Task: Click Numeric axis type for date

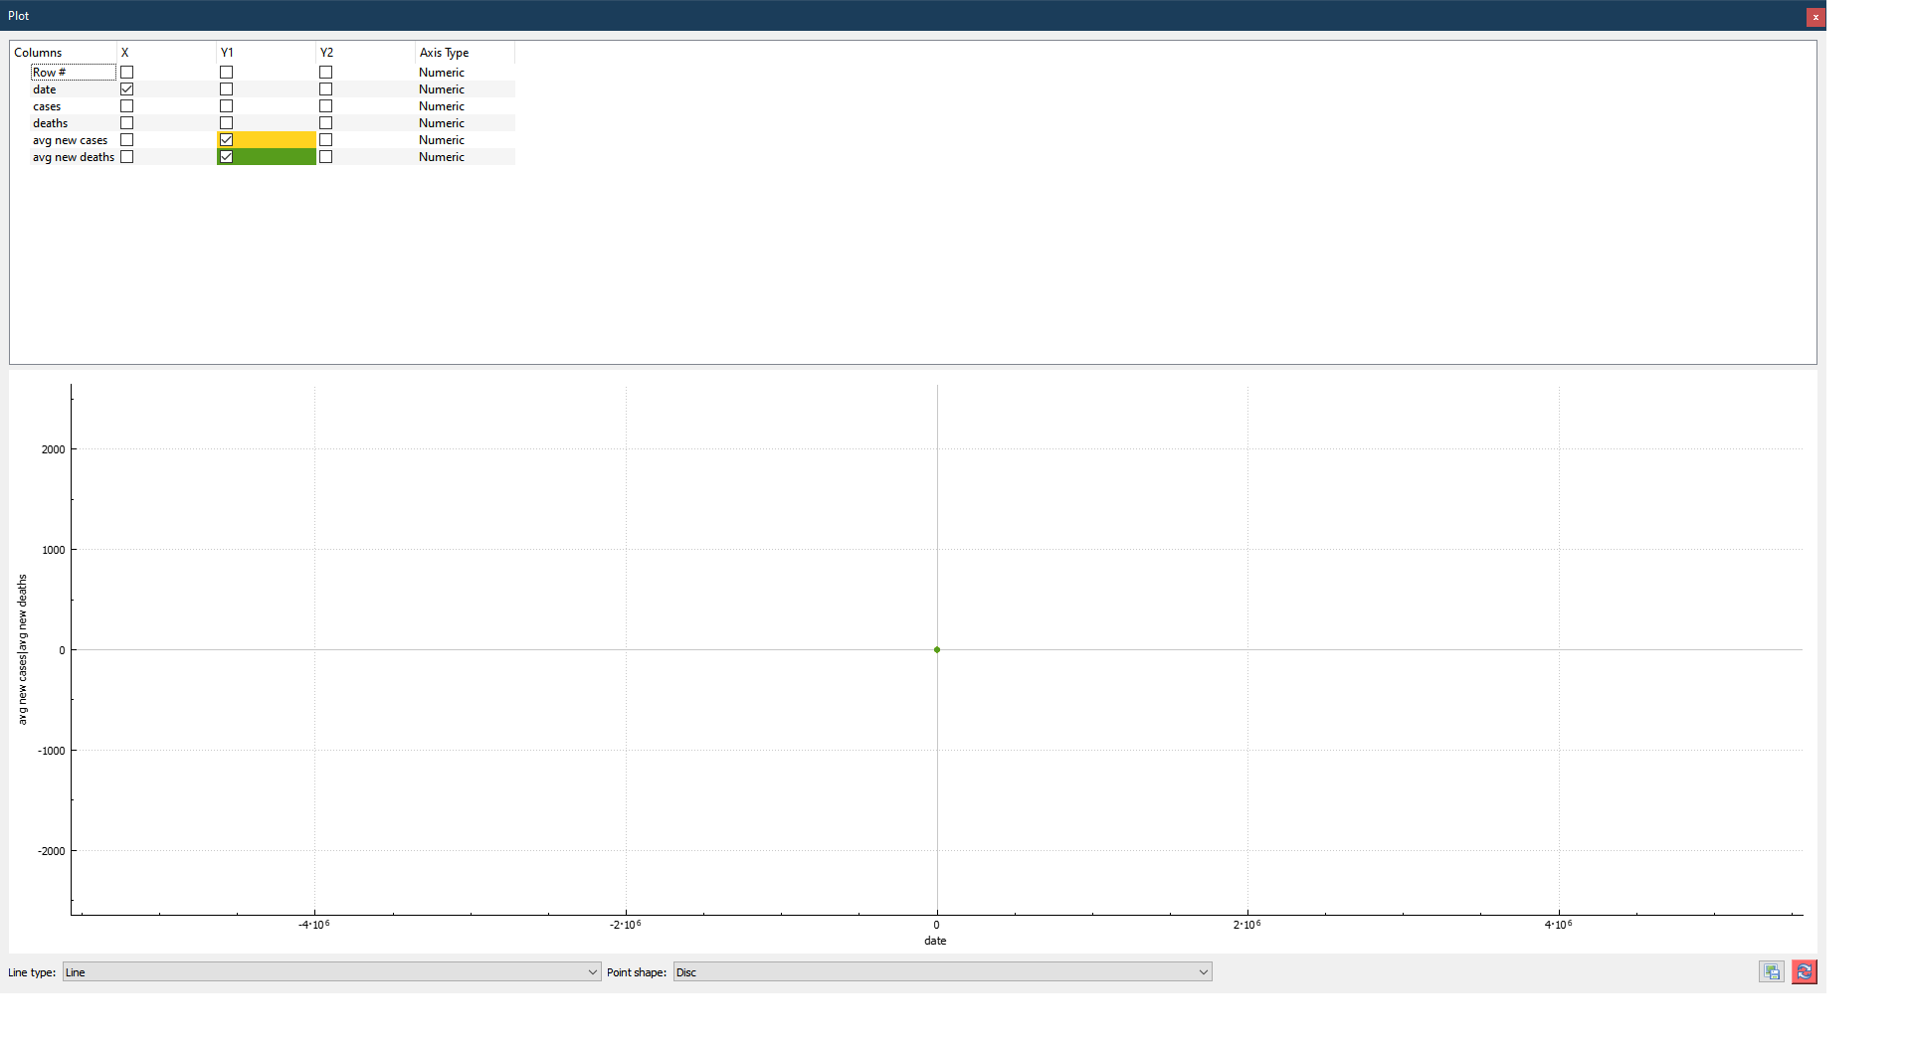Action: (x=441, y=88)
